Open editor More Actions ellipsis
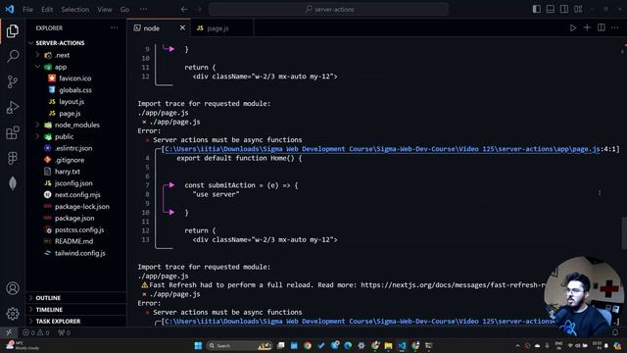 point(615,27)
